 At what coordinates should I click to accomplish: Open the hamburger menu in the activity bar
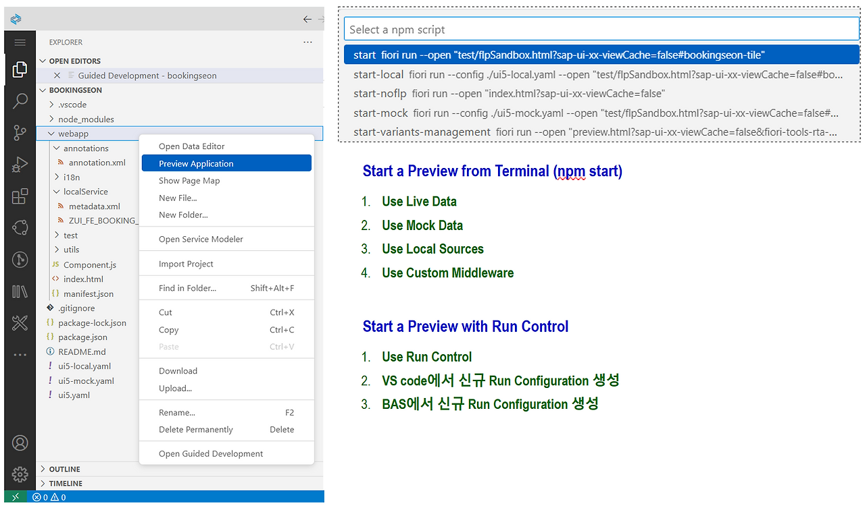point(20,43)
